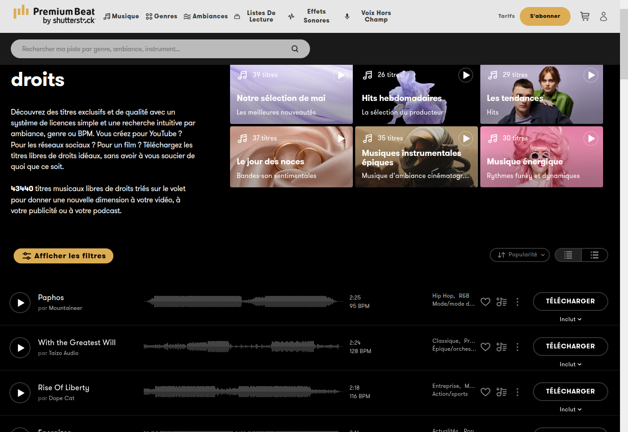Open more options for Rise Of Liberty

point(517,392)
